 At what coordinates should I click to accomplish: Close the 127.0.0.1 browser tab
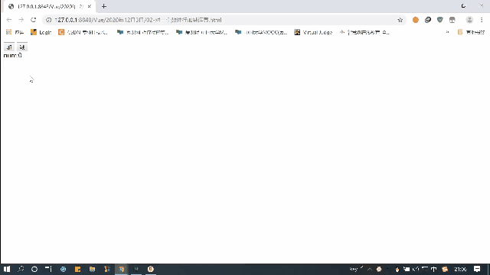coord(90,6)
